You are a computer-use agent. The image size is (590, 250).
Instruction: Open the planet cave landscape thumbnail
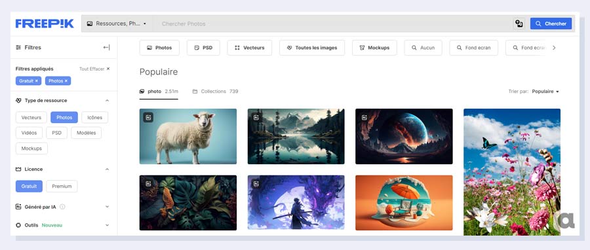point(404,136)
